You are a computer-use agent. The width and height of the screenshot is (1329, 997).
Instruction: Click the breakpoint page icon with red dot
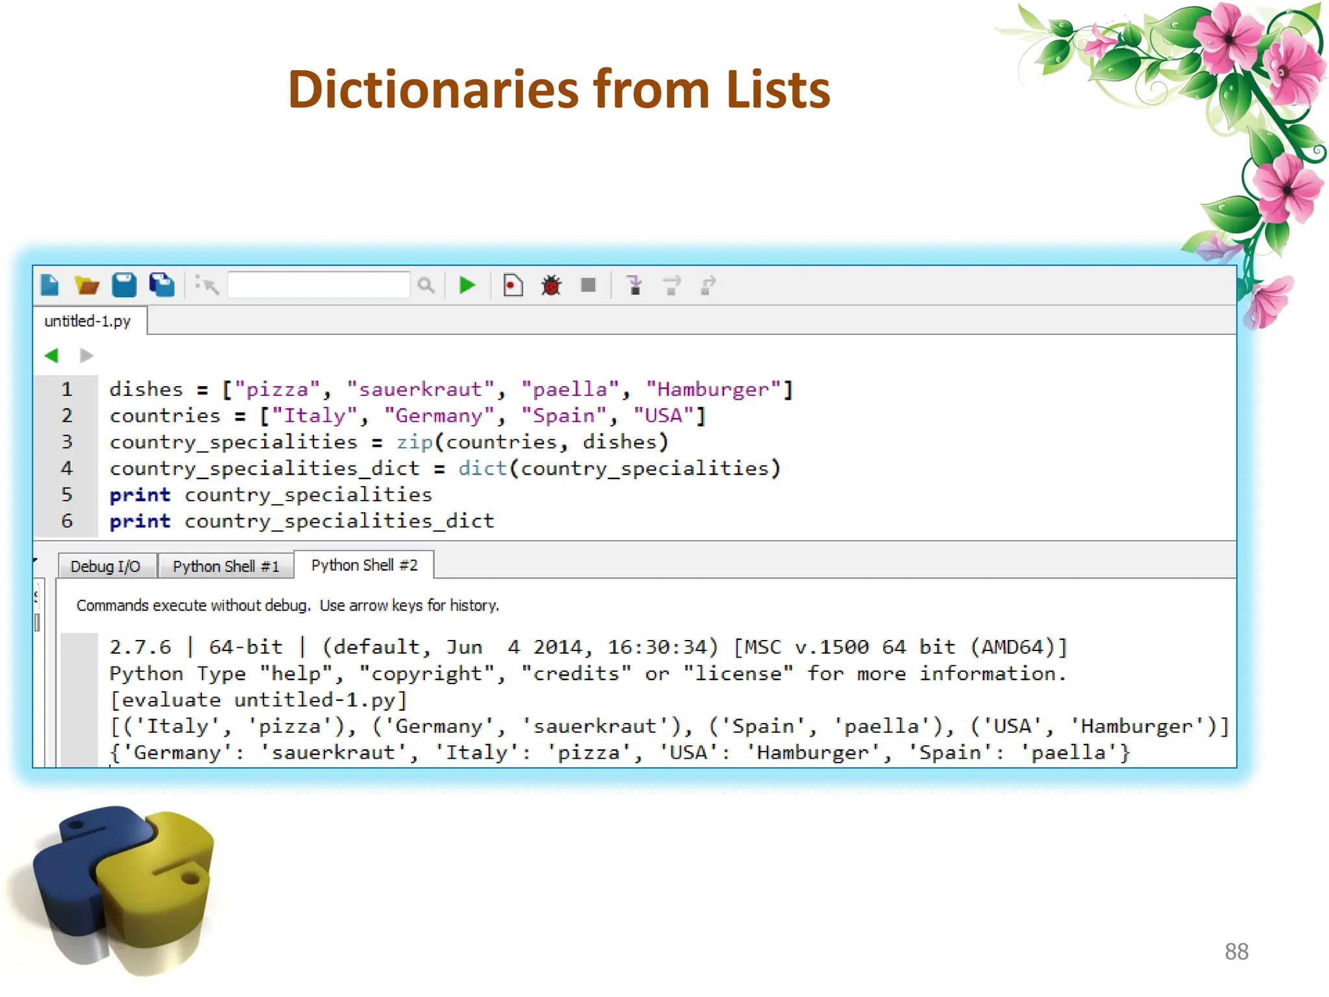coord(513,285)
